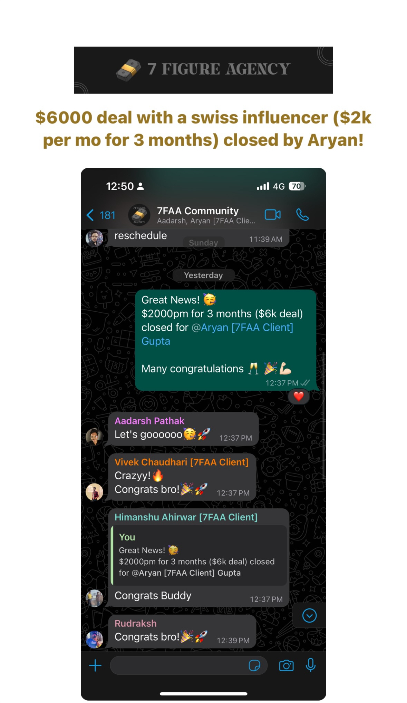
Task: Start a video call with 7FAA Community
Action: (x=272, y=215)
